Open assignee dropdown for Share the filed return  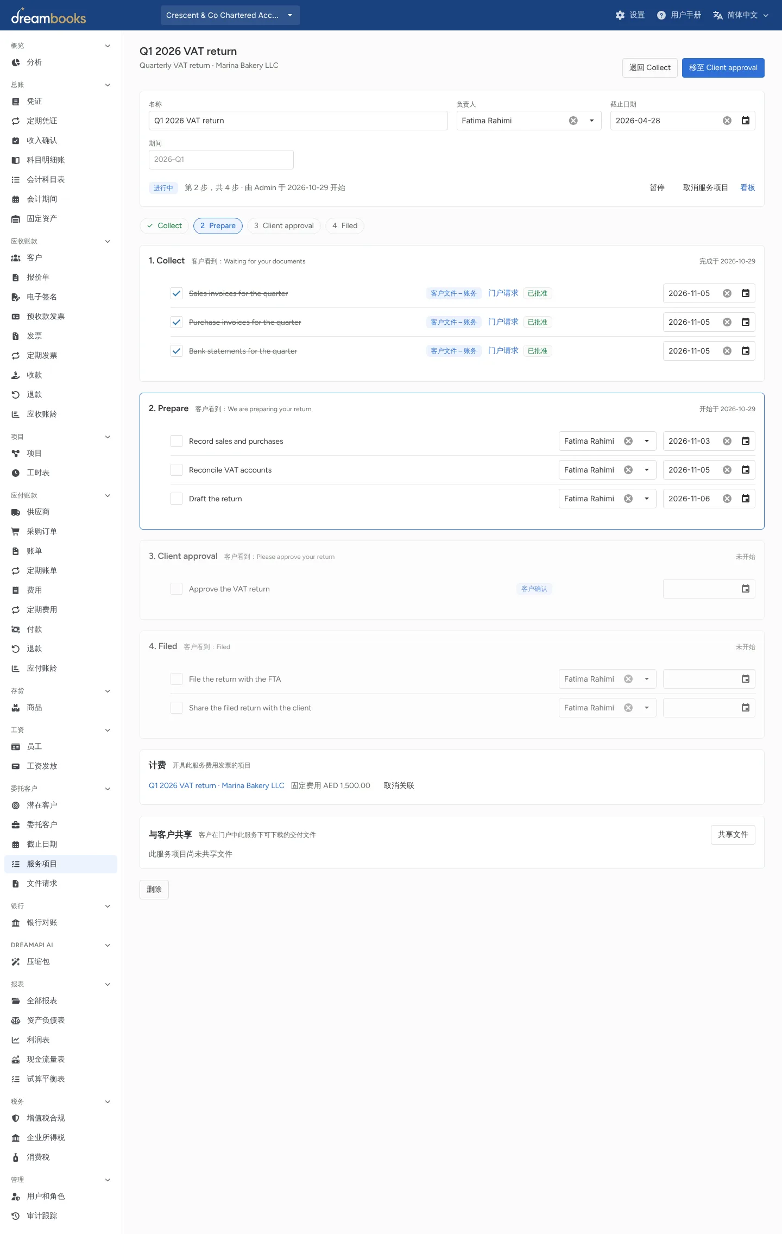pos(647,708)
